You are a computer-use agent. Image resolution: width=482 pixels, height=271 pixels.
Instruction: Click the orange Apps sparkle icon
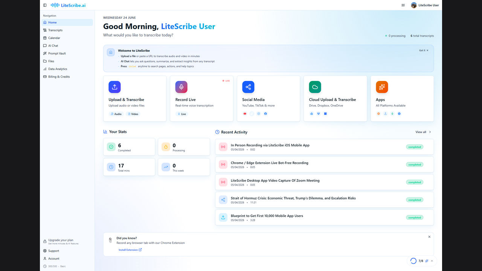382,87
